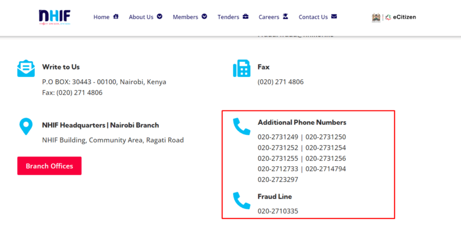The image size is (461, 228).
Task: Click the Fax machine icon
Action: [242, 68]
